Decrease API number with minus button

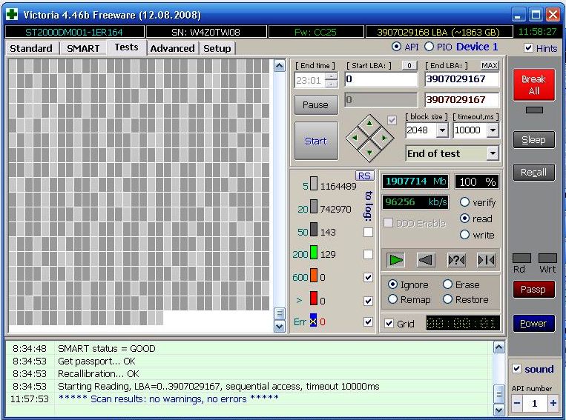pos(517,403)
